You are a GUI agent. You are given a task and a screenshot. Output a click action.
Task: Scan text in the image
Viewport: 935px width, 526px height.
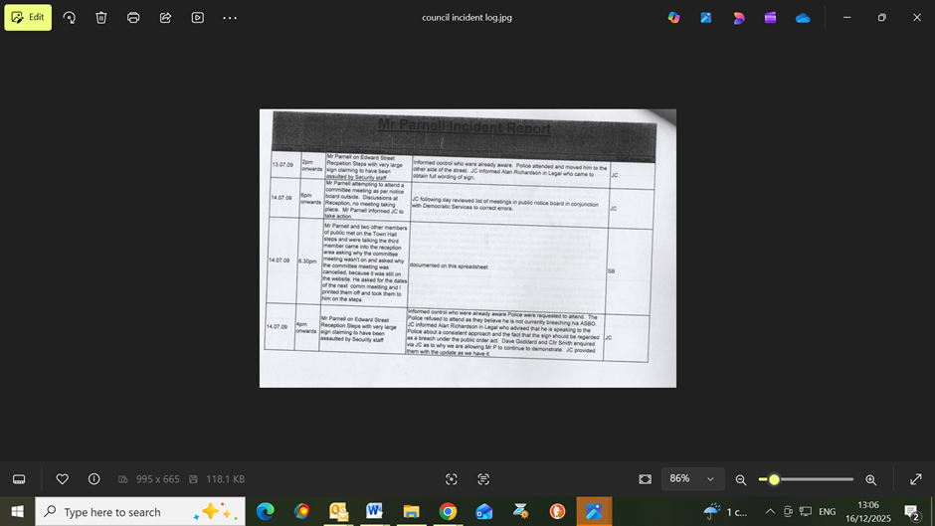pyautogui.click(x=483, y=479)
